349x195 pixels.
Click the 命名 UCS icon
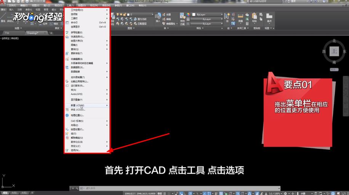[x=67, y=110]
